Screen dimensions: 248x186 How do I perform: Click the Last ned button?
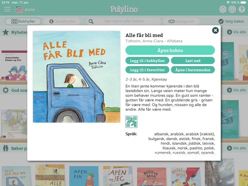[193, 61]
